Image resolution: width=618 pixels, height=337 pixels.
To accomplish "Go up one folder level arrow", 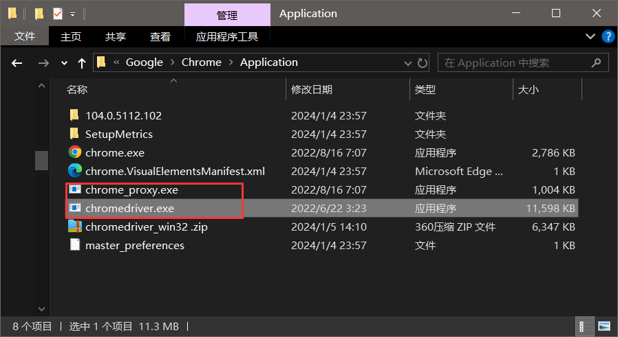I will click(82, 63).
